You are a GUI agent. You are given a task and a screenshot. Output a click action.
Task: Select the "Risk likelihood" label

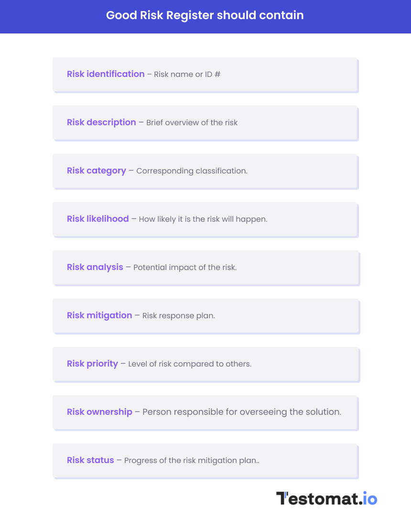tap(98, 219)
